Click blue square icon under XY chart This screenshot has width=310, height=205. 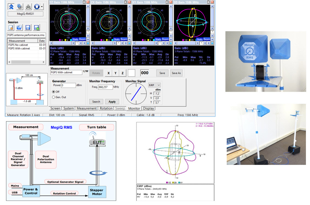pos(171,43)
